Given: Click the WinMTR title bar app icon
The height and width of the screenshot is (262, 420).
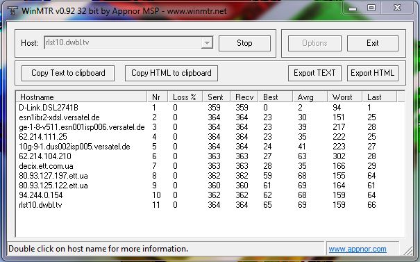Looking at the screenshot, I should click(12, 11).
